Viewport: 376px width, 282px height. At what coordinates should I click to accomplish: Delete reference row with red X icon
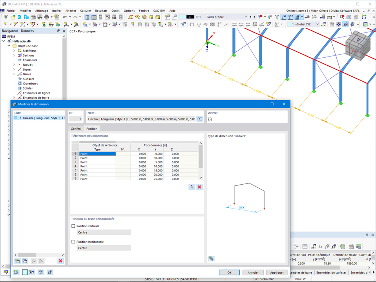[199, 187]
